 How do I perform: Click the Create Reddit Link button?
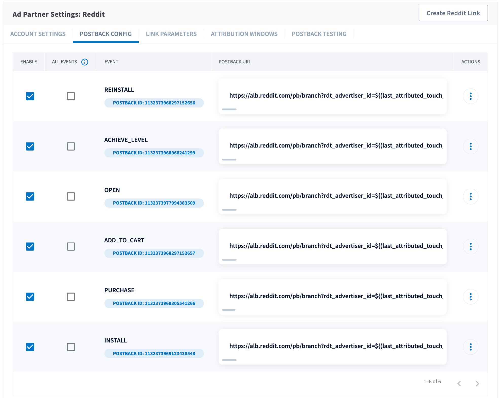(453, 13)
